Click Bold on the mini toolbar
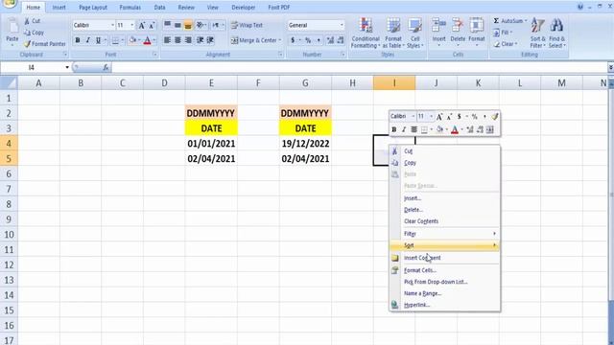This screenshot has width=614, height=345. pyautogui.click(x=394, y=129)
